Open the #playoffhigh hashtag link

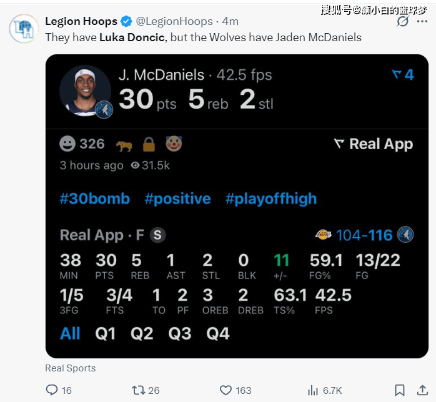point(271,199)
